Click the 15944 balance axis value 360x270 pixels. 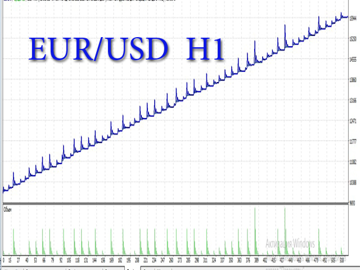tap(353, 19)
